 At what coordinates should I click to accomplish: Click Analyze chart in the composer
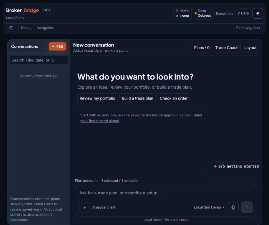[x=104, y=207]
